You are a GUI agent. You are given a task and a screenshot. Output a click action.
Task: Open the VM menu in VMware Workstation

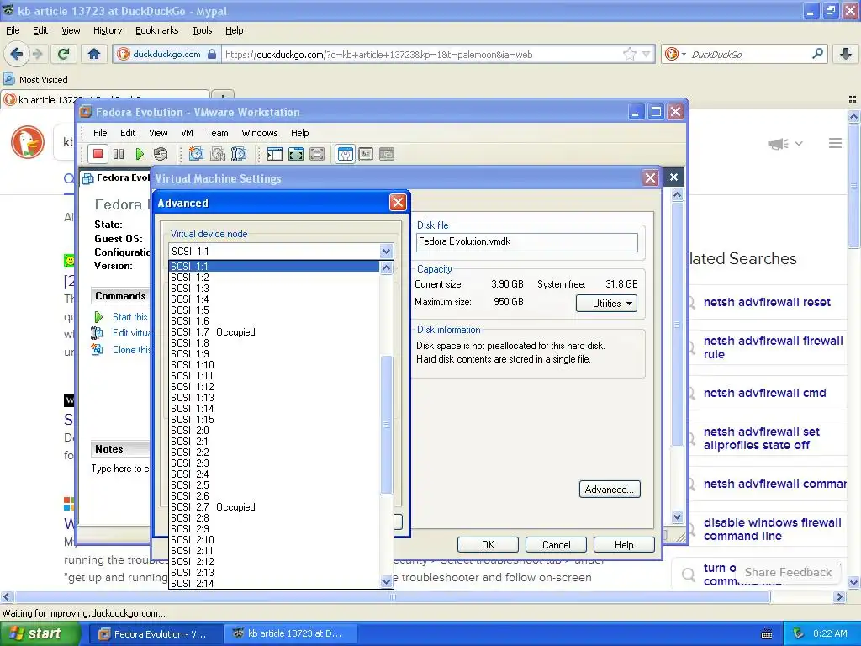[x=187, y=133]
